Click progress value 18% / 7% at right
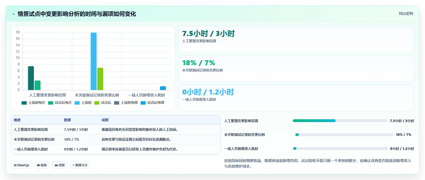 tap(404, 135)
